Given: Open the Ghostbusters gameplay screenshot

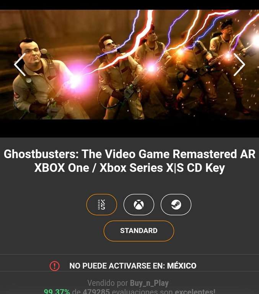Looking at the screenshot, I should pyautogui.click(x=129, y=64).
